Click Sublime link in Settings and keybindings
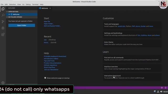 [x=144, y=35]
